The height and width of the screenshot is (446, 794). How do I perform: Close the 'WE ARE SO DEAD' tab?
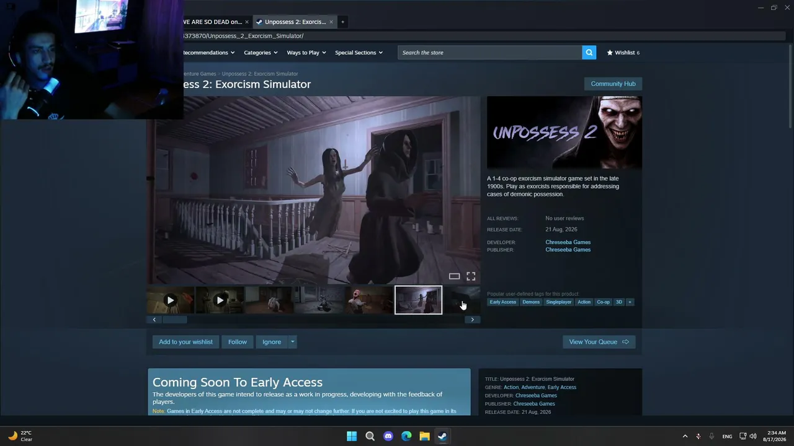point(246,22)
